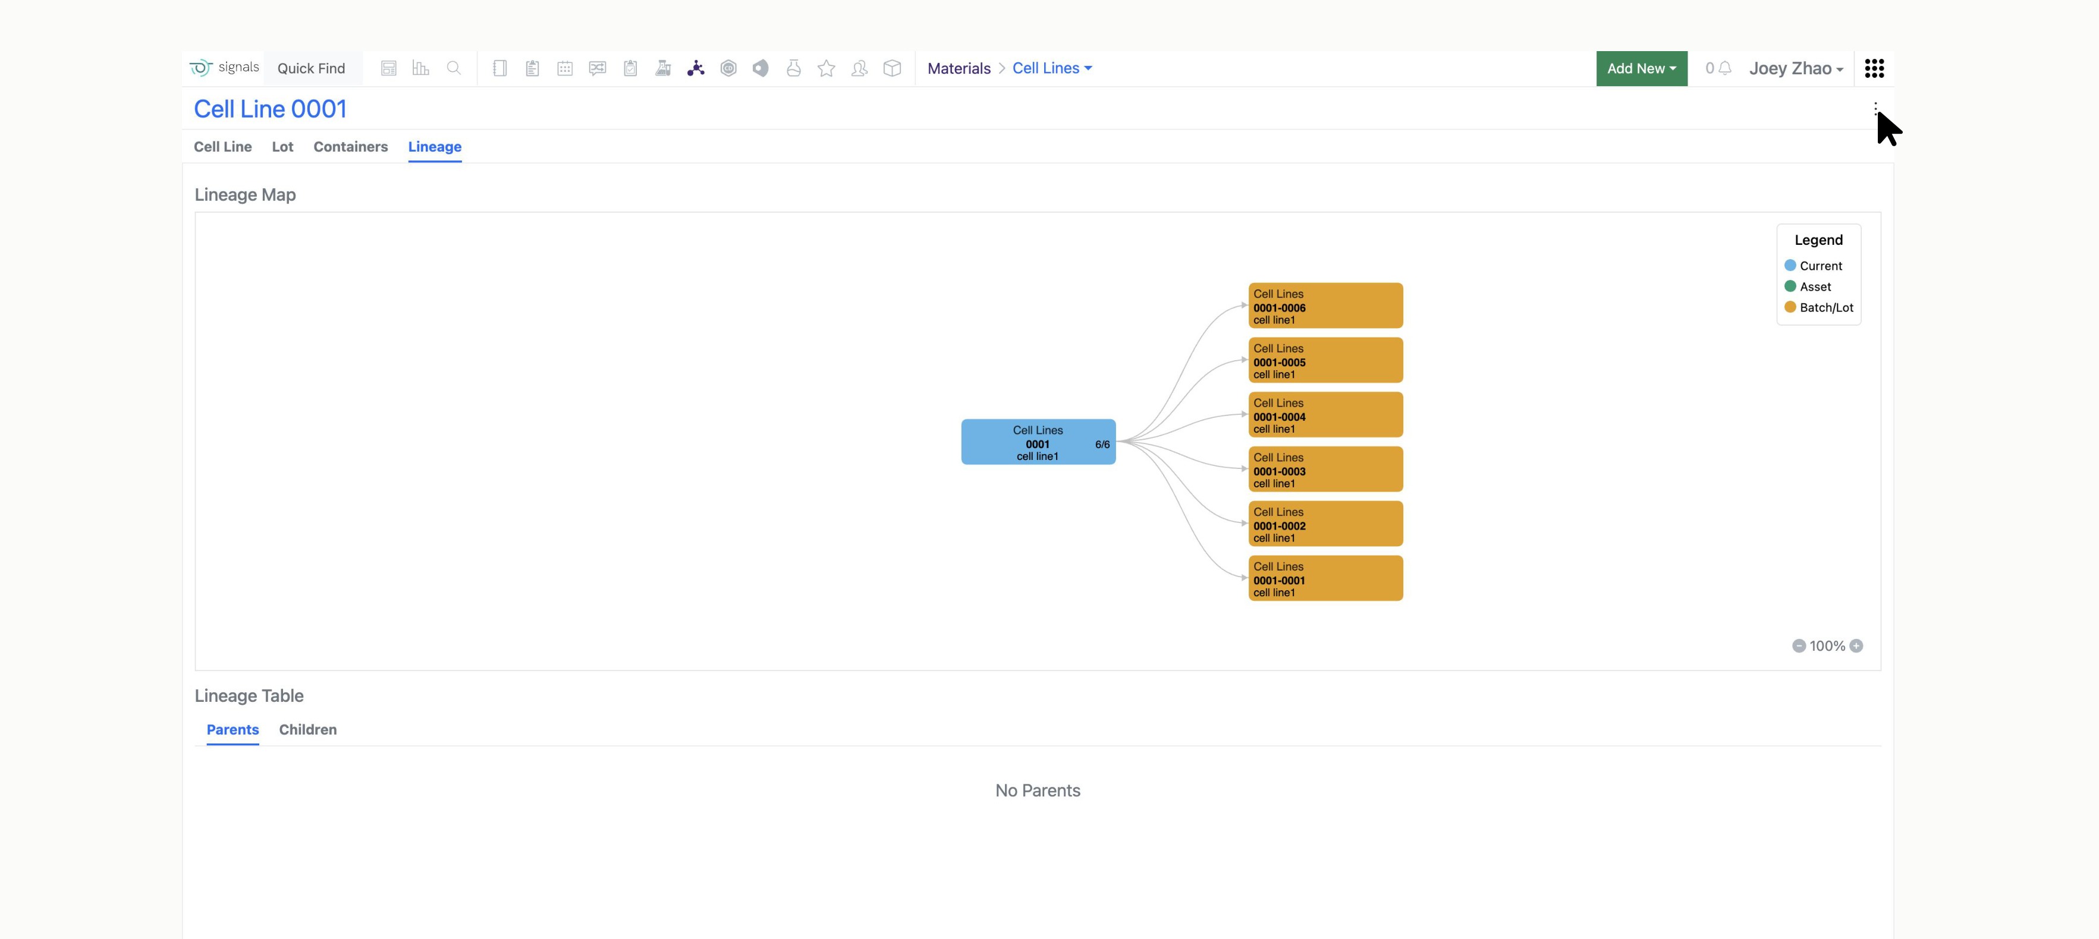Switch to the Lot tab

click(x=283, y=147)
